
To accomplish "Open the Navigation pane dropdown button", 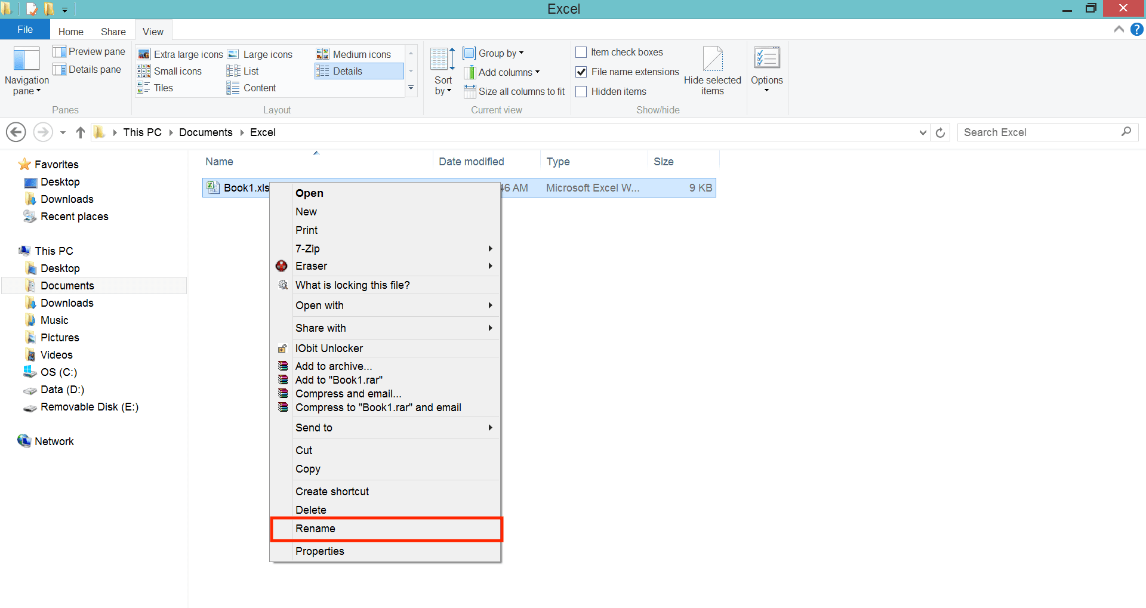I will click(26, 71).
